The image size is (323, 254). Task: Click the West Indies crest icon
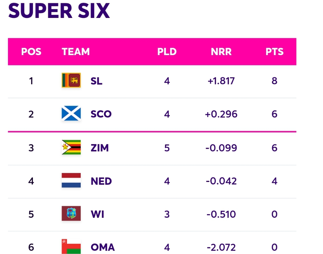tap(71, 213)
